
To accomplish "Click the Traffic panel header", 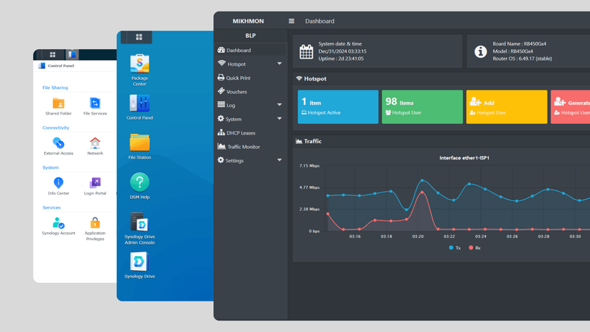I will (441, 141).
